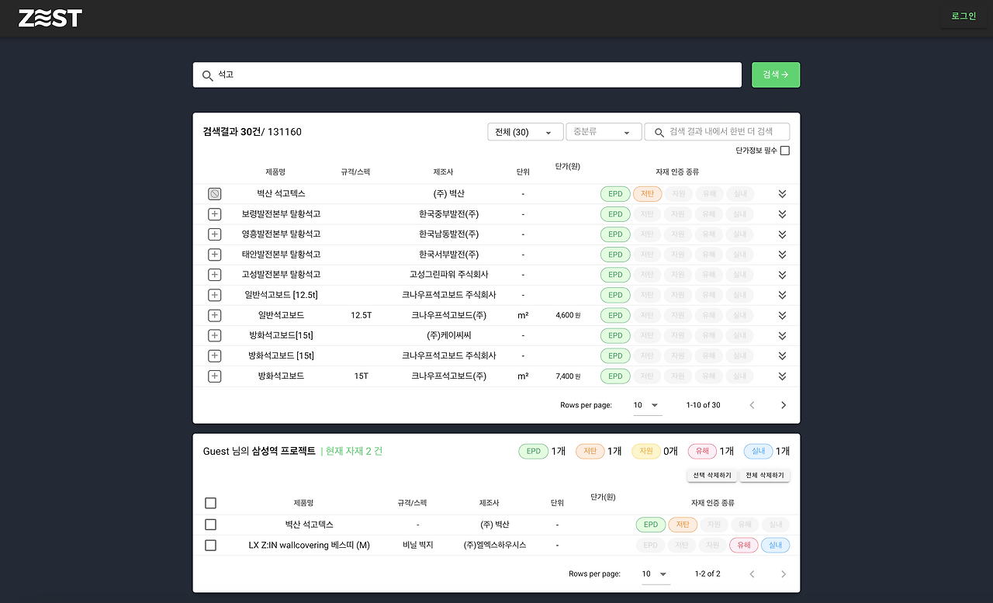Click 전체 삭제하기 to delete all materials
This screenshot has width=993, height=603.
764,473
